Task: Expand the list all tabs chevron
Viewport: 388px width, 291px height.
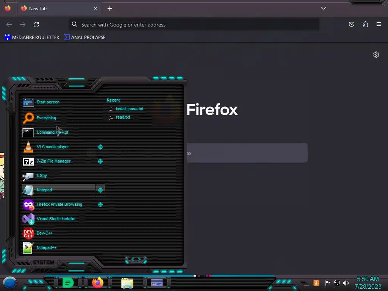Action: pos(324,8)
